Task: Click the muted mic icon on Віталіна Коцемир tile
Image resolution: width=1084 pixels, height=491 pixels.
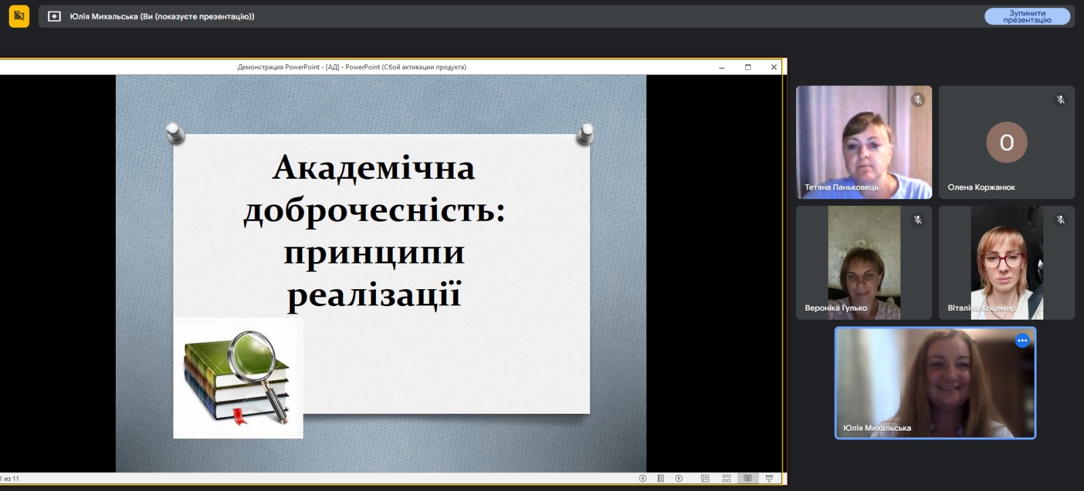Action: pyautogui.click(x=1060, y=220)
